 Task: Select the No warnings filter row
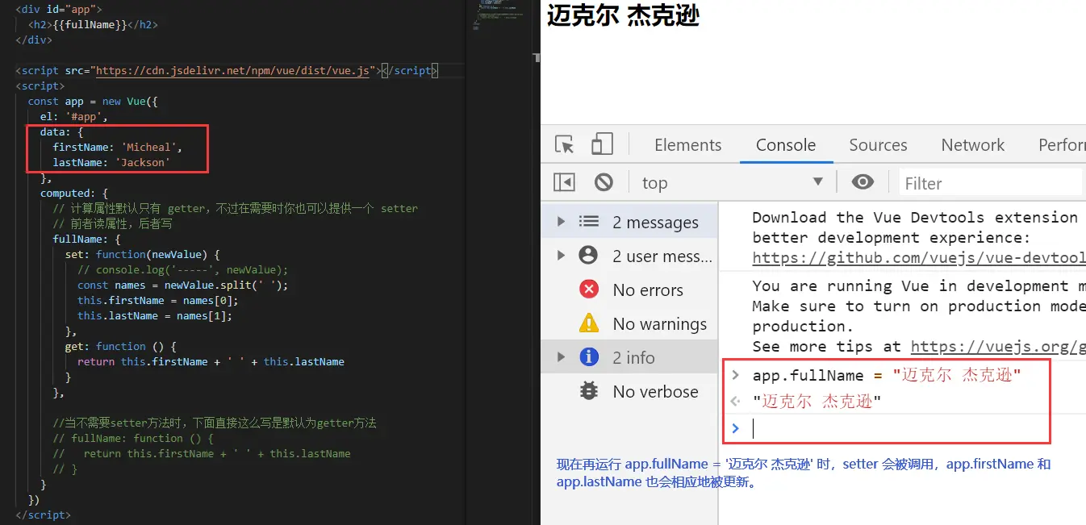629,323
